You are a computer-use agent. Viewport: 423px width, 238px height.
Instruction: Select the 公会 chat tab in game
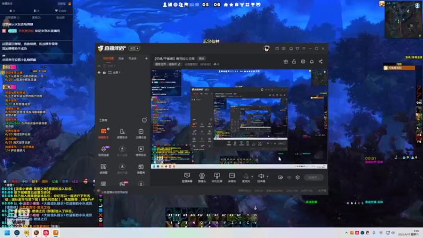tap(55, 181)
